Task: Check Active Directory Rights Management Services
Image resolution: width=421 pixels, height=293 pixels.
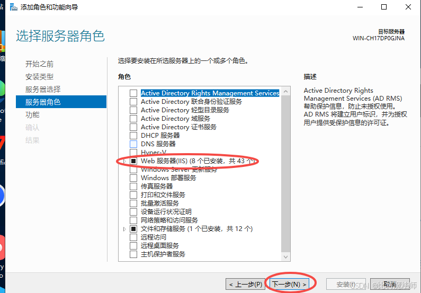Action: pos(133,93)
